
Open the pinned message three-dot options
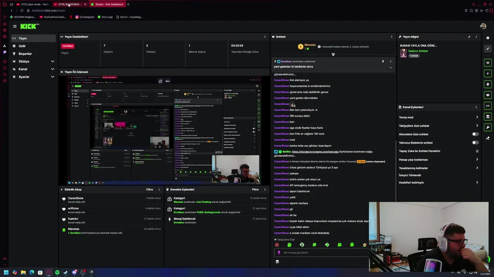pyautogui.click(x=391, y=62)
